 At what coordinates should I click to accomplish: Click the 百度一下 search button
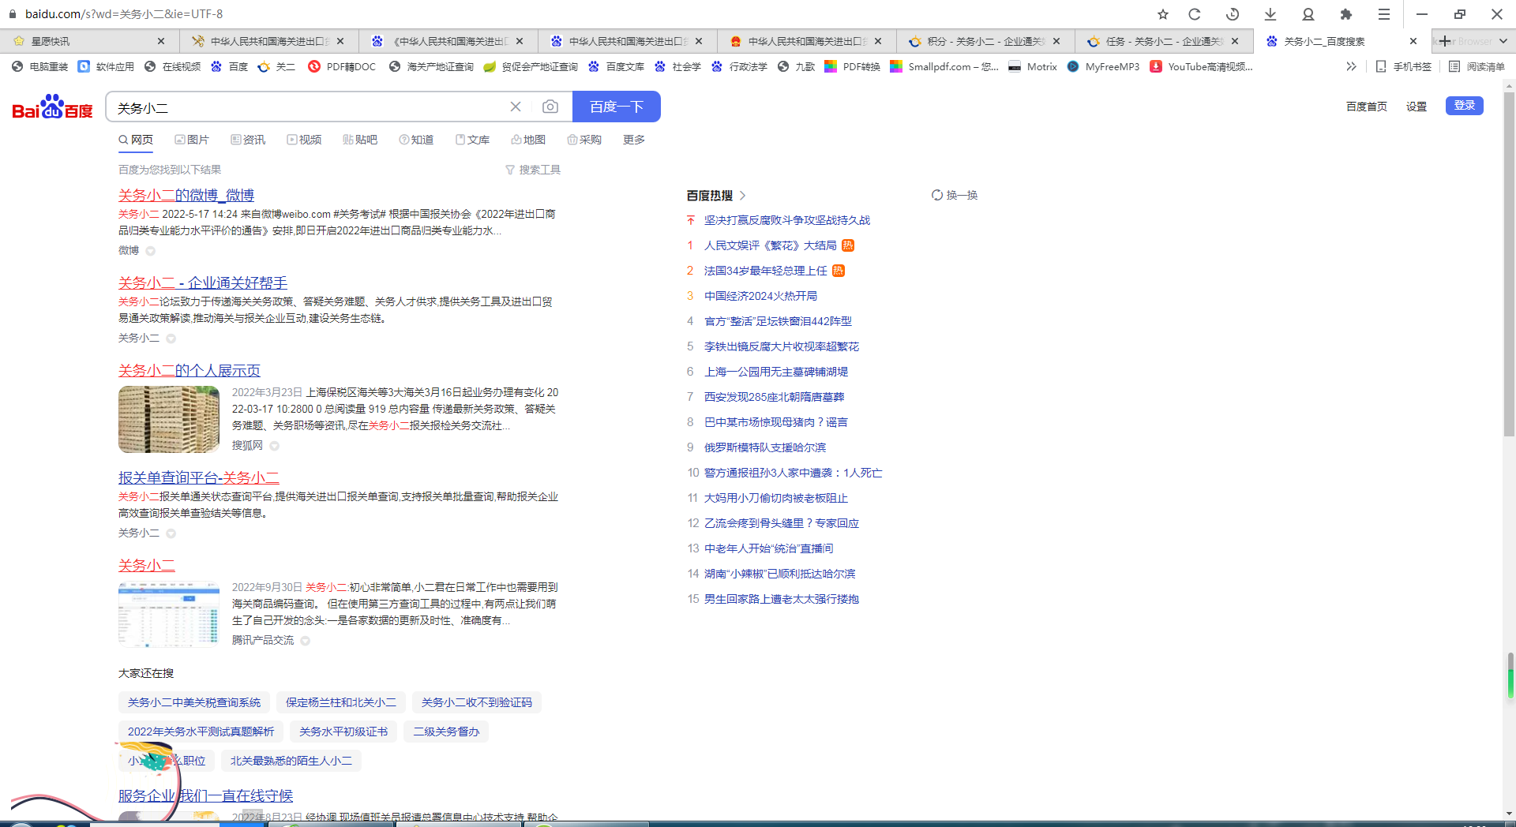pyautogui.click(x=617, y=107)
